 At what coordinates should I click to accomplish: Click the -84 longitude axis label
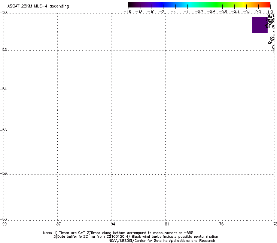tap(112, 224)
